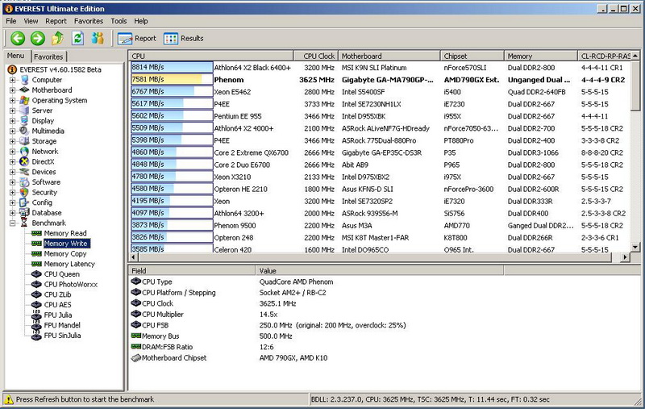Switch to the Menu tab
Image resolution: width=645 pixels, height=409 pixels.
(x=16, y=56)
